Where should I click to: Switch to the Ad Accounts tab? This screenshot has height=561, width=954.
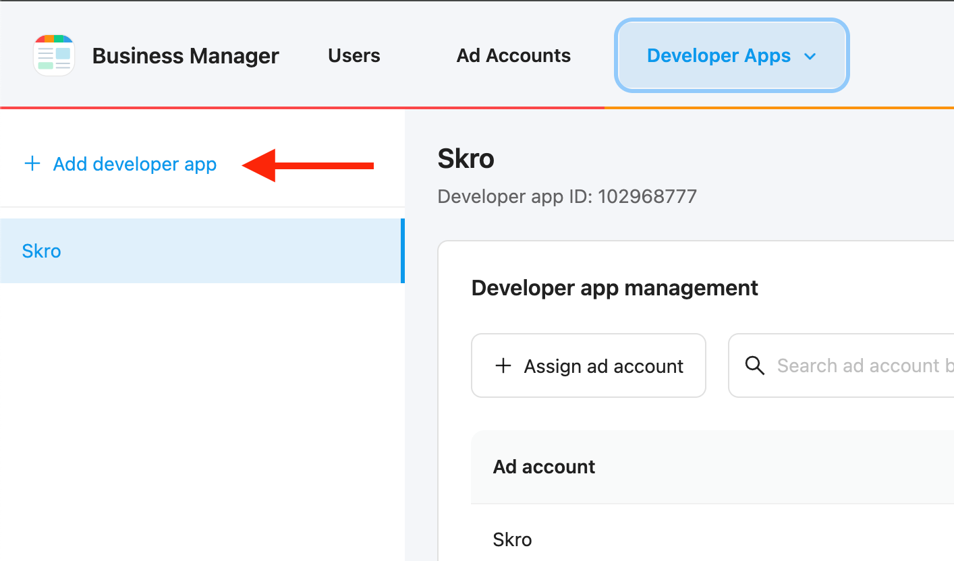point(513,55)
